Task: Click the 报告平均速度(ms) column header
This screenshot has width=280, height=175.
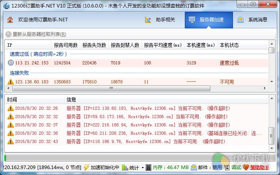Action: point(163,45)
